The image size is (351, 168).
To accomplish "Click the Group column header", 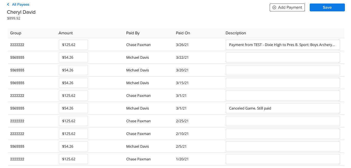I will (x=16, y=33).
